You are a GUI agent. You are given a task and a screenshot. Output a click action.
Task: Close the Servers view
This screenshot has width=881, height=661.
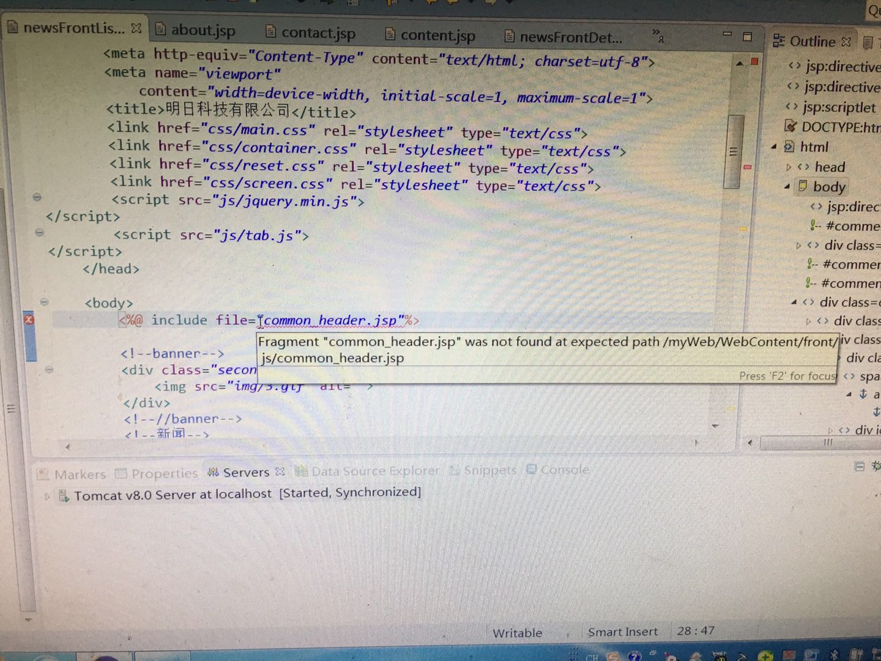[280, 471]
